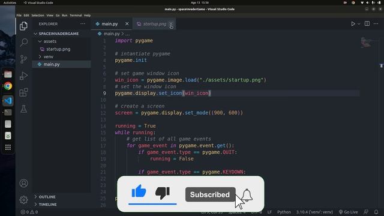Focus Visual Studio Code dock icon
Screen dimensions: 384x216
click(x=8, y=101)
